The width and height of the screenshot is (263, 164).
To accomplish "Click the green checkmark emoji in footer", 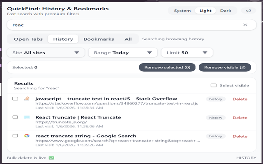I will 51,158.
